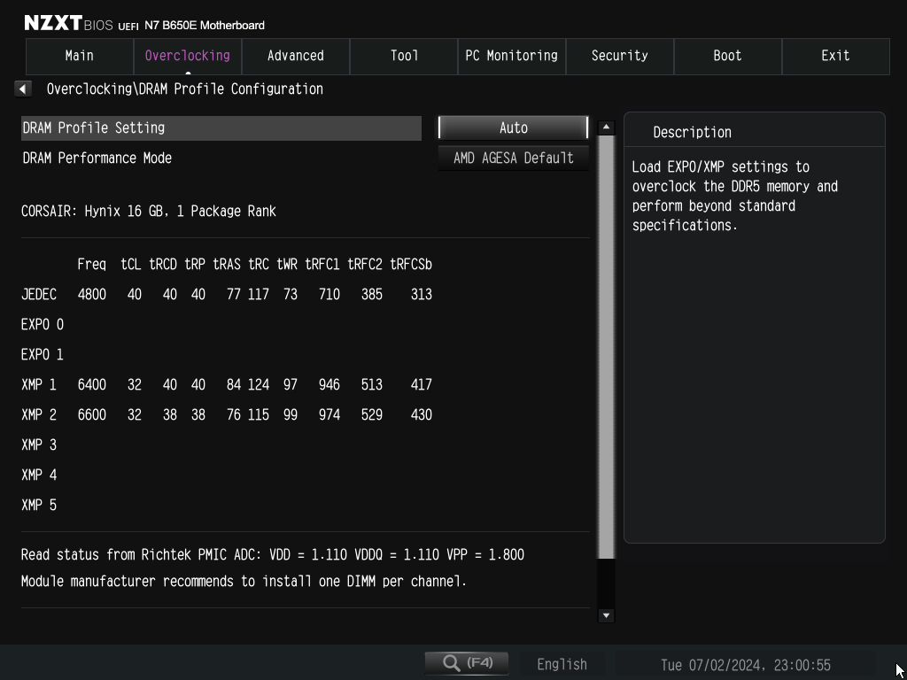Click the XMP 2 row label
Image resolution: width=907 pixels, height=680 pixels.
tap(39, 414)
